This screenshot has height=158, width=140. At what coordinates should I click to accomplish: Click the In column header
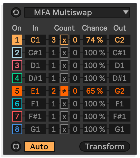(x=35, y=28)
